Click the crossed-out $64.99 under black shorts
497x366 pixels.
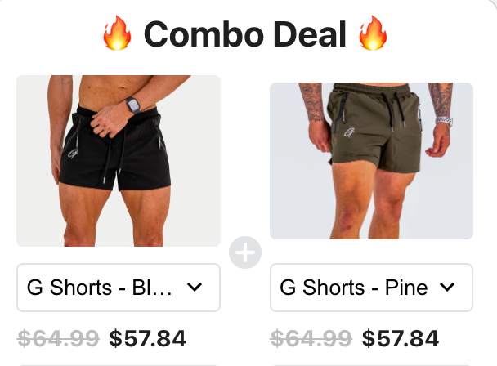tap(58, 338)
